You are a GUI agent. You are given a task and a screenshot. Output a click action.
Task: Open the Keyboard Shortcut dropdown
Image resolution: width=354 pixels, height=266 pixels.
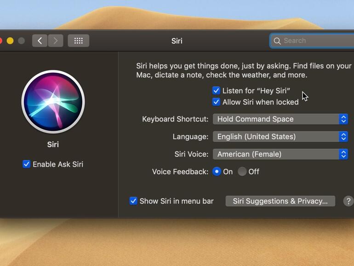coord(280,119)
